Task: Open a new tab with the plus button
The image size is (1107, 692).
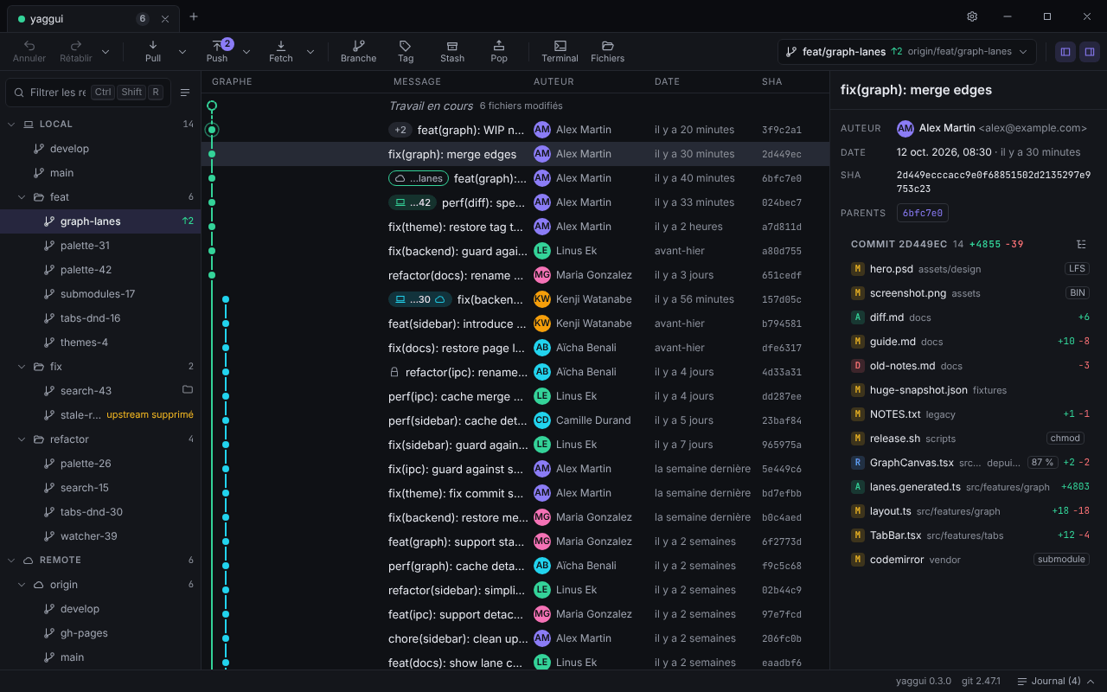Action: pyautogui.click(x=194, y=16)
